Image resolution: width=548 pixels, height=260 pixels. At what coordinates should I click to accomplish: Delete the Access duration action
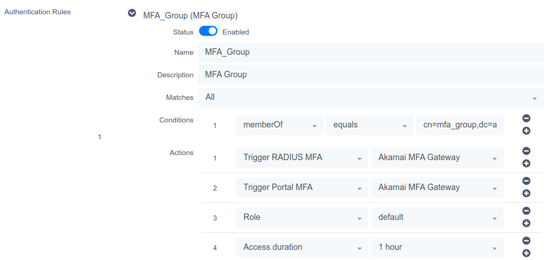click(526, 241)
